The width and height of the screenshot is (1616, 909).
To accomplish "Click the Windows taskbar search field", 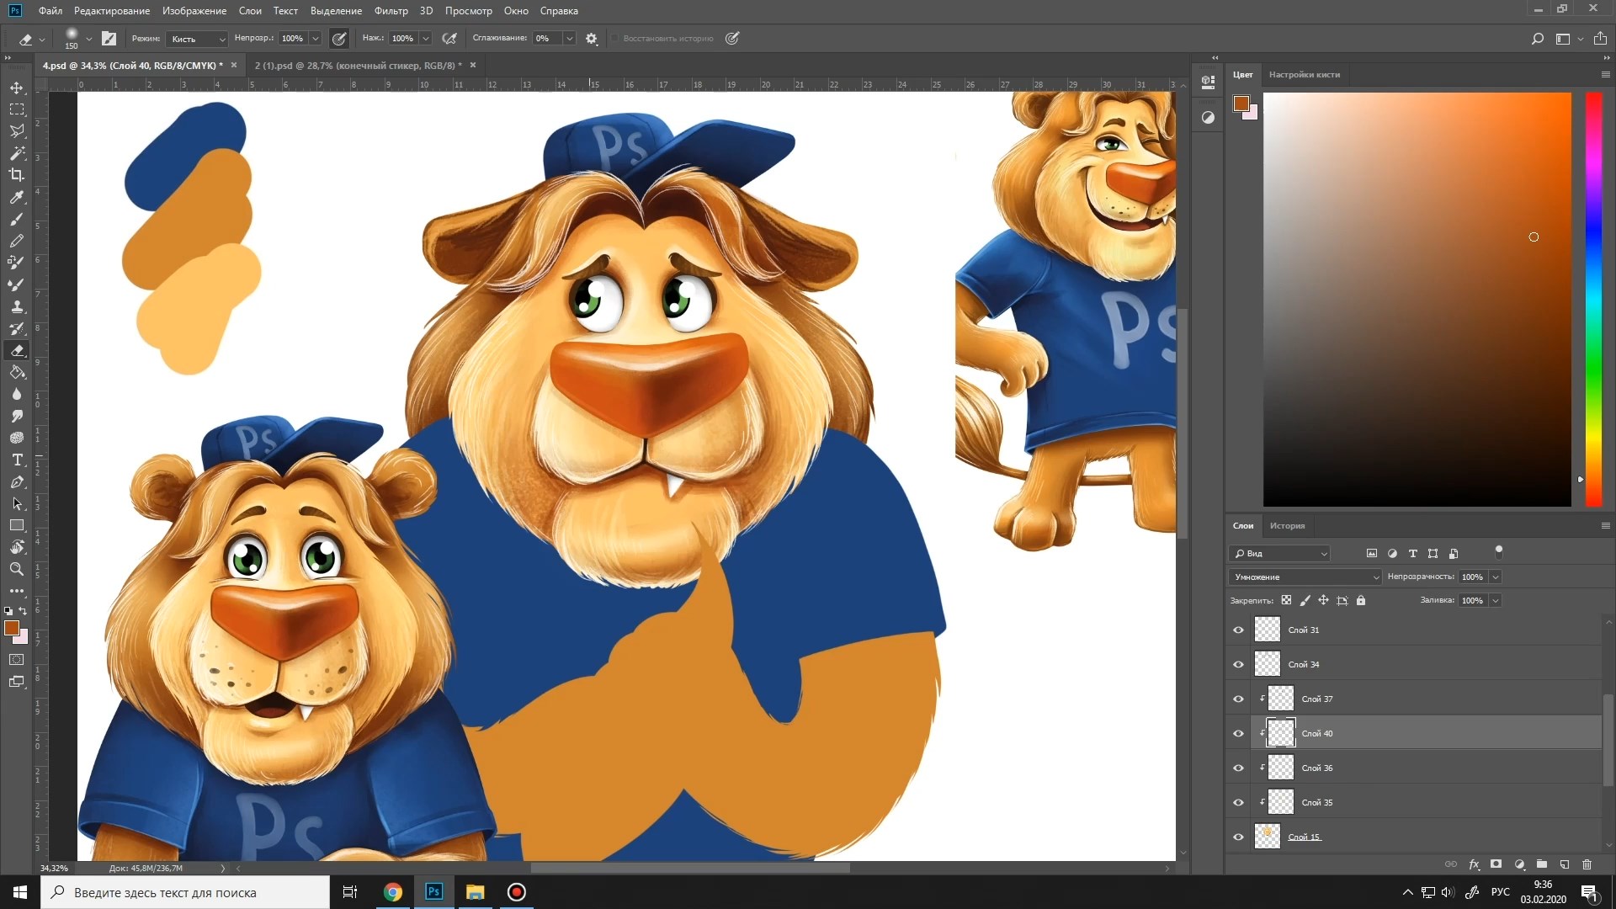I will tap(185, 892).
